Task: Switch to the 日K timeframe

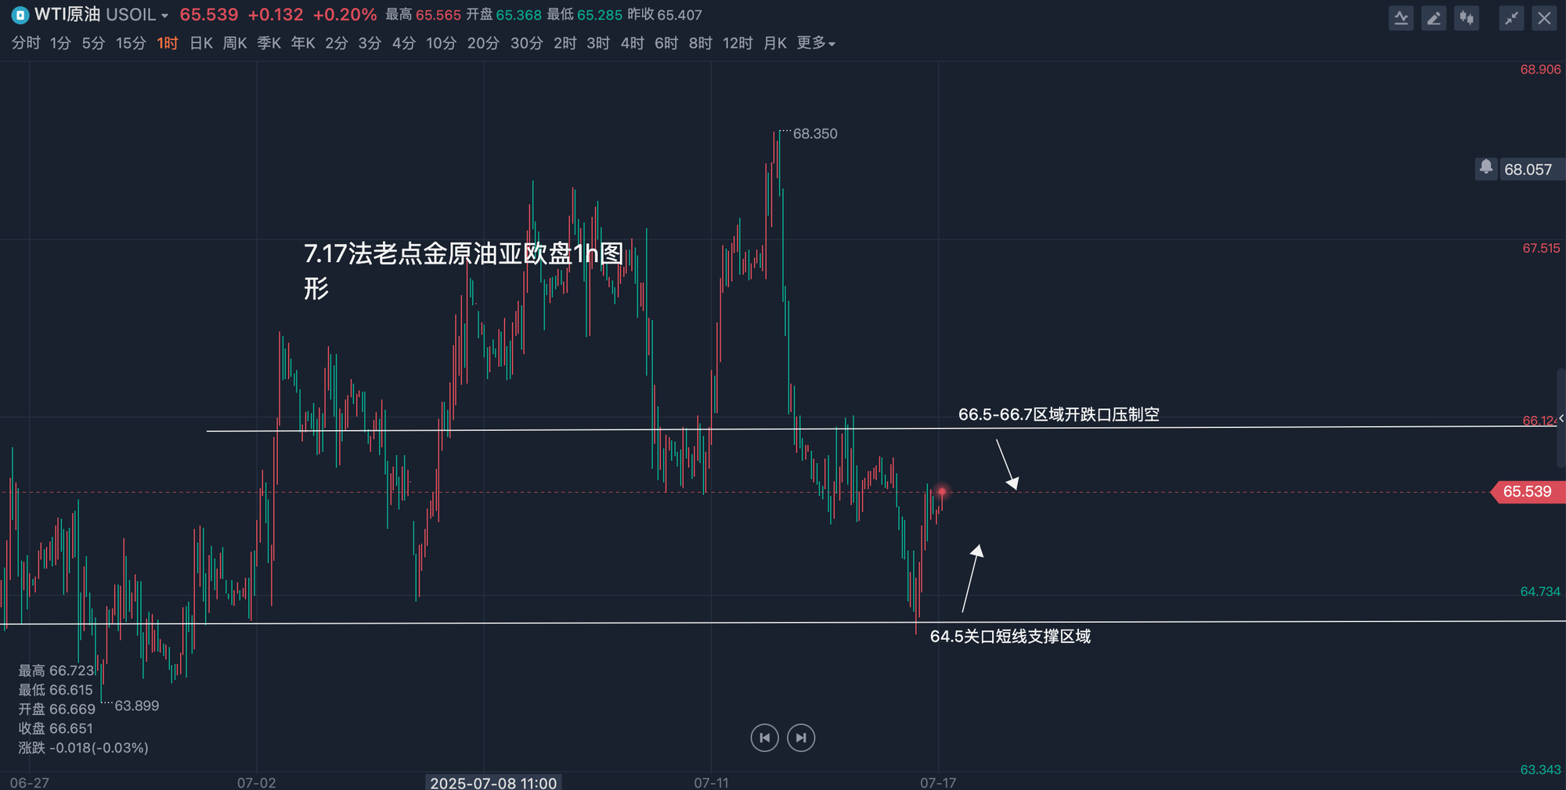Action: coord(201,43)
